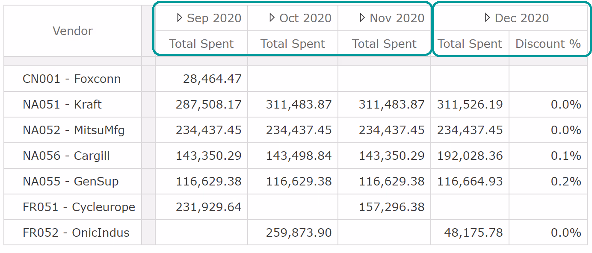This screenshot has width=592, height=253.
Task: Expand the Dec 2020 column group
Action: [487, 18]
